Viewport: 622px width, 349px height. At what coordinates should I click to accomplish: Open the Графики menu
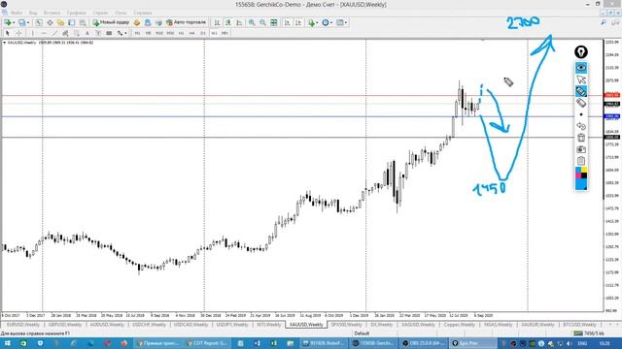76,13
